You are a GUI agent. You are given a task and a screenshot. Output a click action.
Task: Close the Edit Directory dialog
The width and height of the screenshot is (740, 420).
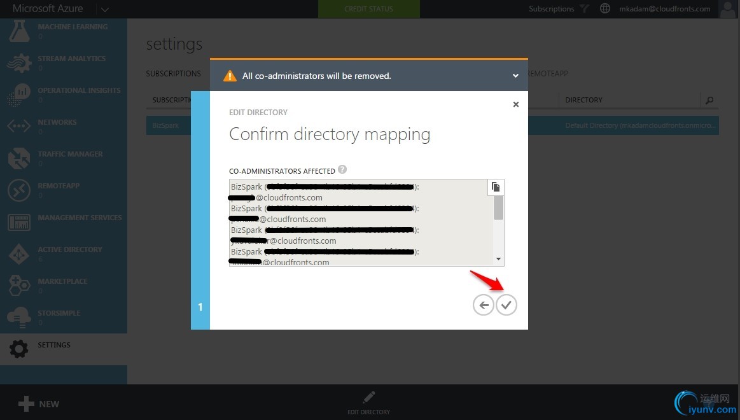point(516,104)
